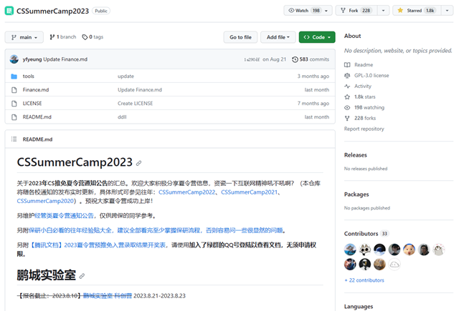Toggle the Starred star button
This screenshot has height=311, width=459.
coord(417,11)
